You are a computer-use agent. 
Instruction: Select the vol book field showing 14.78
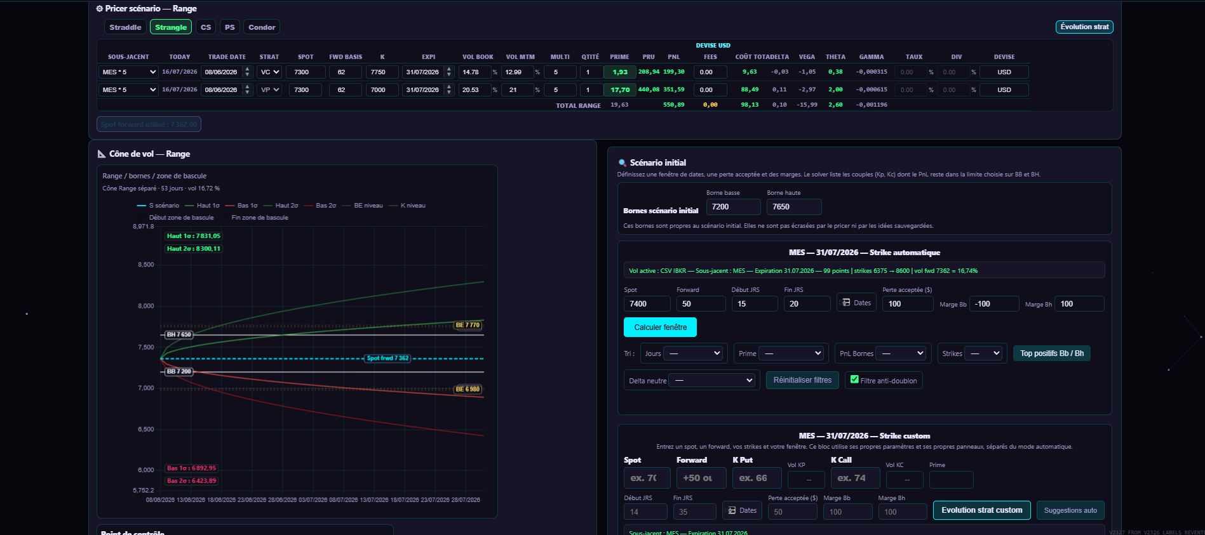point(475,72)
